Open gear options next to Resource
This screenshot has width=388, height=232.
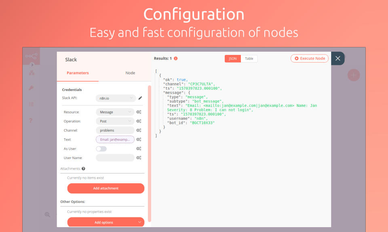[139, 112]
